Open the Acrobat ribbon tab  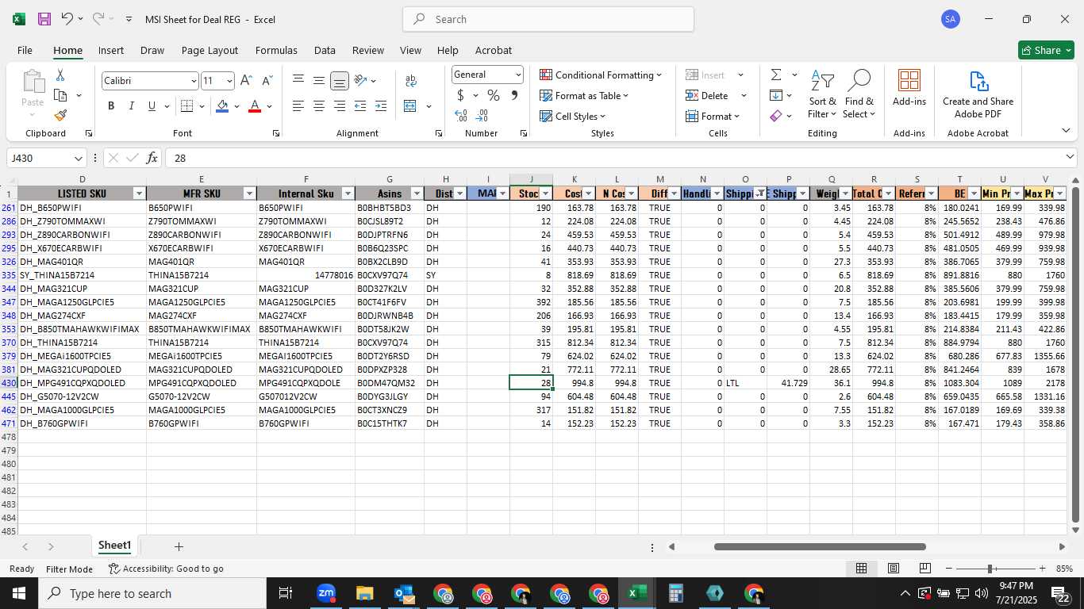point(494,50)
